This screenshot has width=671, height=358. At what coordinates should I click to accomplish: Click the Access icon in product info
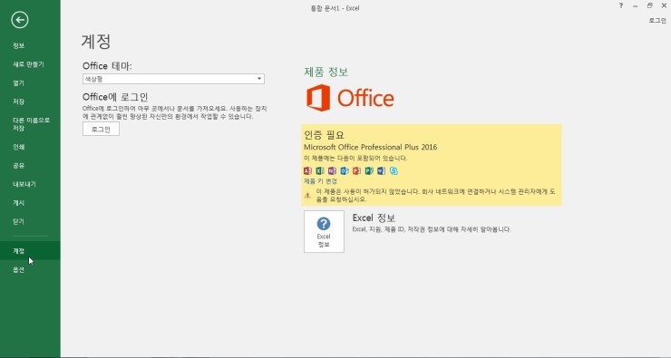click(x=307, y=170)
